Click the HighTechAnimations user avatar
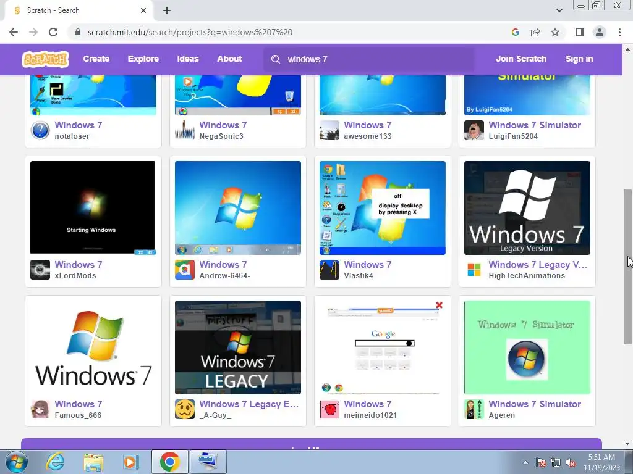 click(474, 270)
